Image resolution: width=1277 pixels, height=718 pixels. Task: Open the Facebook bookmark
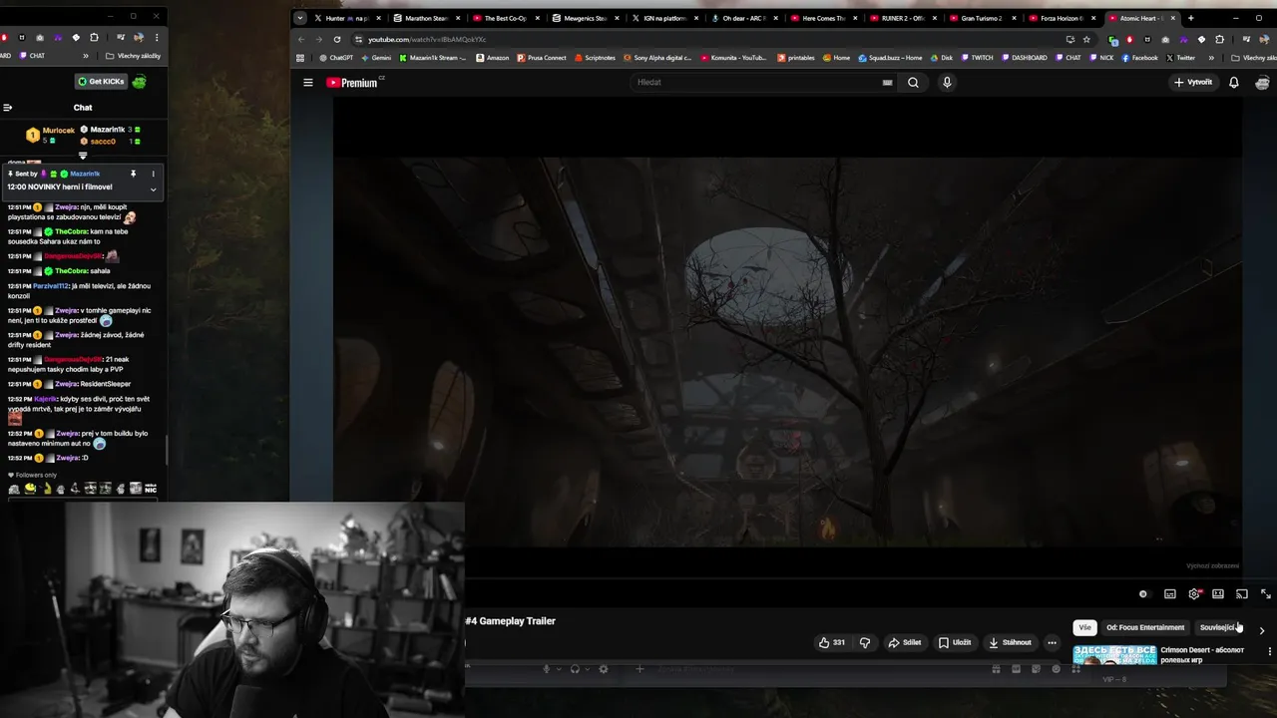(1139, 58)
